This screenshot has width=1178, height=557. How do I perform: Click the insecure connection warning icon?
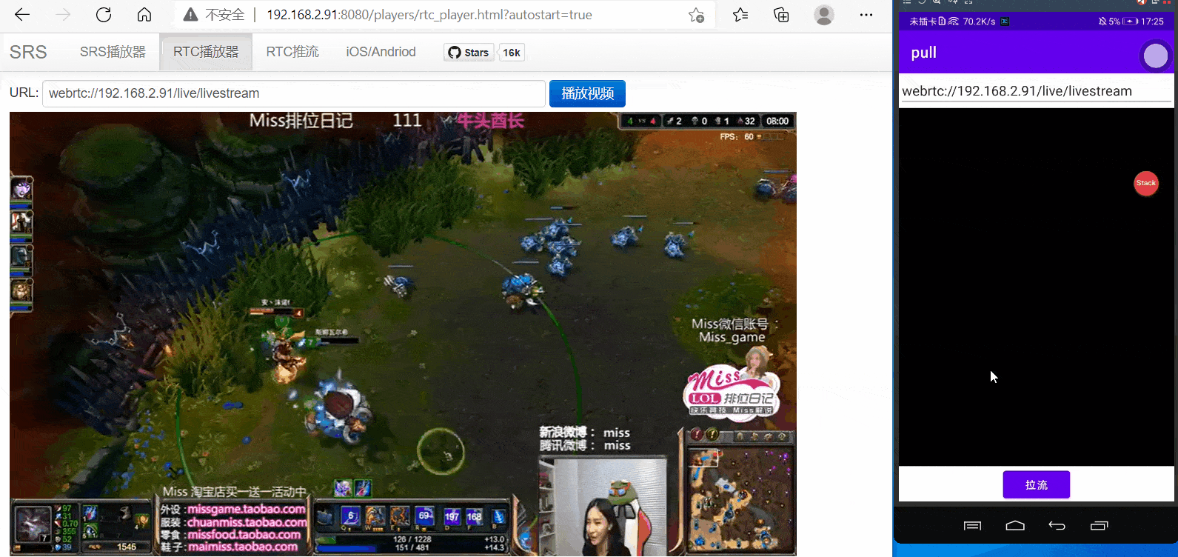(x=191, y=15)
